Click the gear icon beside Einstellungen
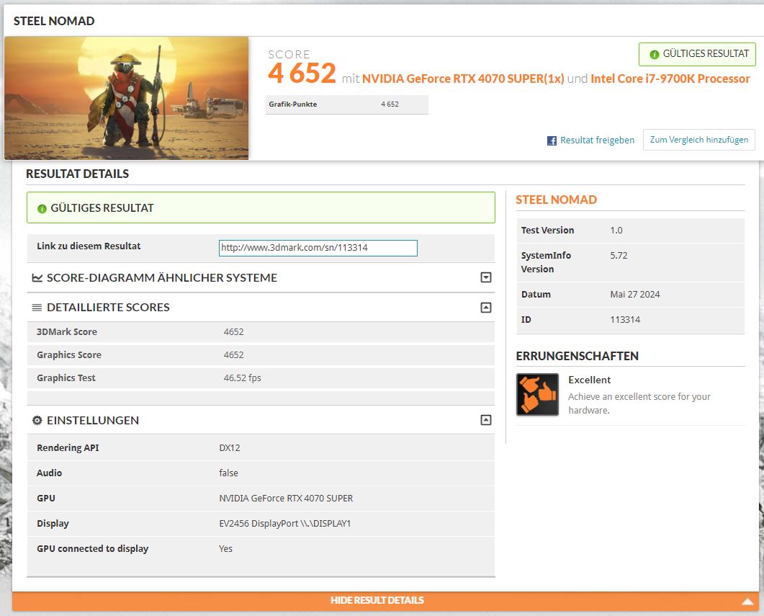 click(37, 420)
